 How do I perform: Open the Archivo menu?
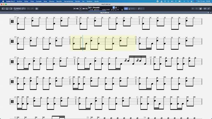[x=20, y=1]
